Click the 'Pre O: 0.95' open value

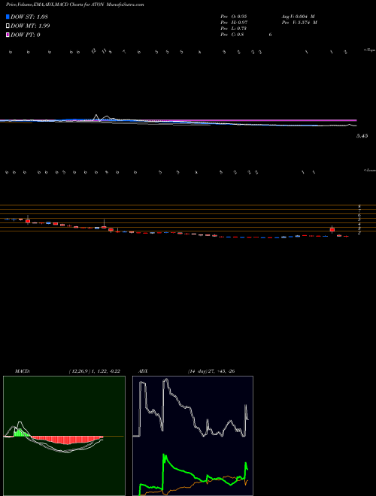[234, 16]
